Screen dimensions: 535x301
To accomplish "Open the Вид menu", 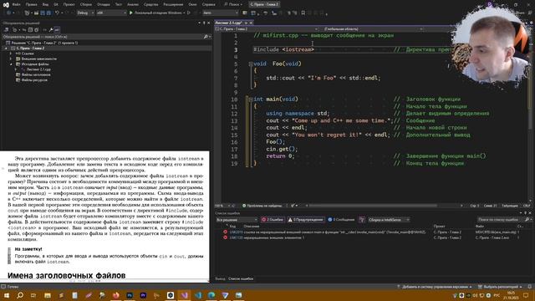I will [x=45, y=4].
